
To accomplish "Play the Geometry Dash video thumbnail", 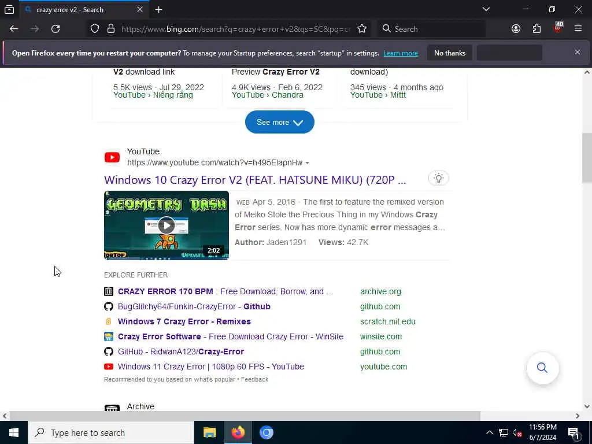I will (x=166, y=225).
